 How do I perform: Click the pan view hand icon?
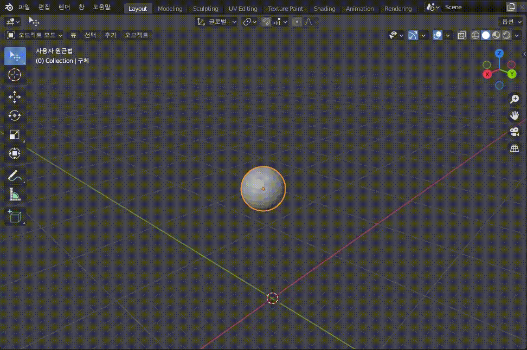point(515,115)
